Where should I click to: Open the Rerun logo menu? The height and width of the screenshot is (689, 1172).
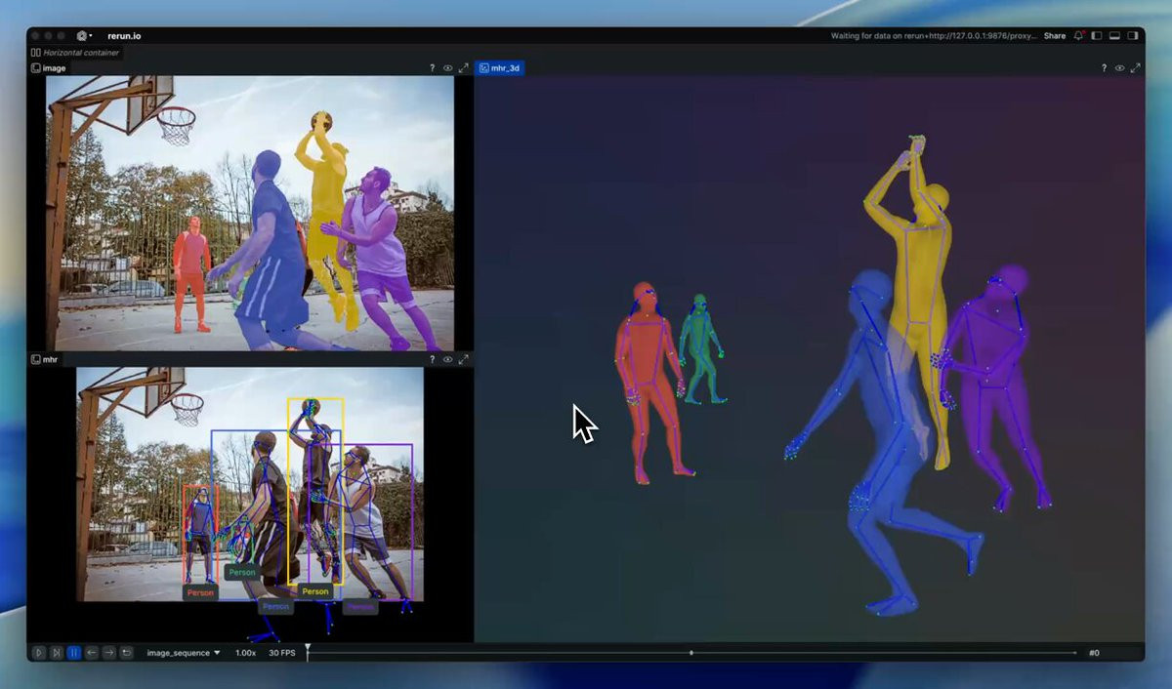coord(84,36)
